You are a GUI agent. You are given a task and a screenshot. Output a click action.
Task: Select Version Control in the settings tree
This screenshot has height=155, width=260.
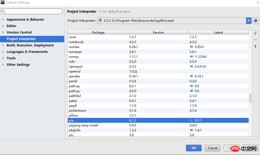19,32
